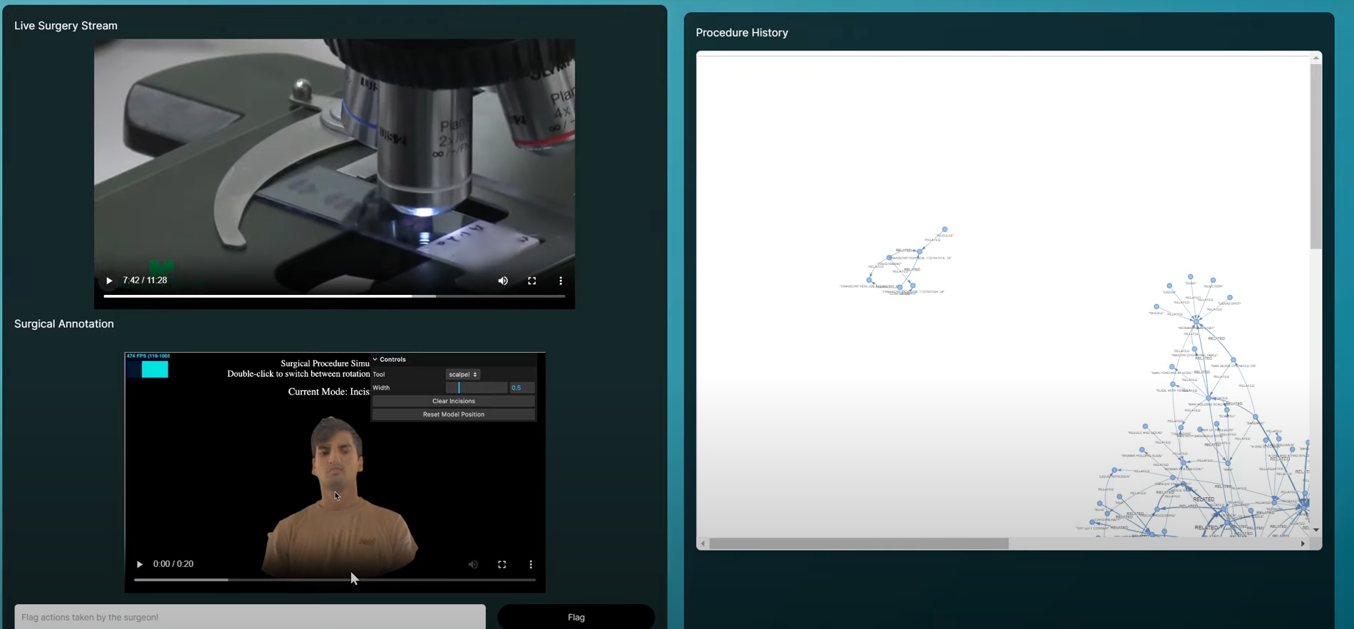Adjust the incision Width slider
Viewport: 1354px width, 629px height.
pyautogui.click(x=476, y=388)
